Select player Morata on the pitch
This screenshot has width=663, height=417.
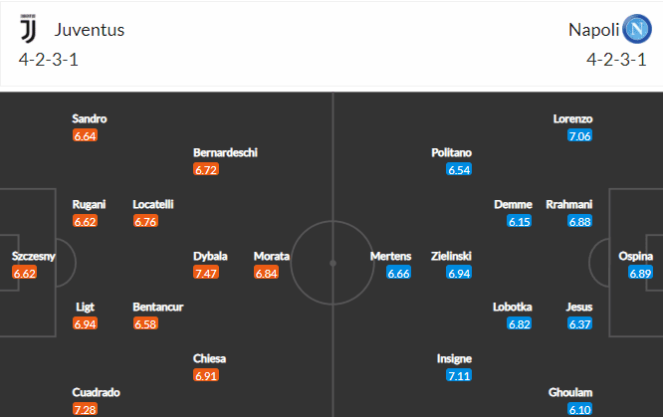click(x=272, y=257)
